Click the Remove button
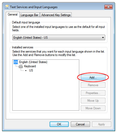 coord(93,85)
